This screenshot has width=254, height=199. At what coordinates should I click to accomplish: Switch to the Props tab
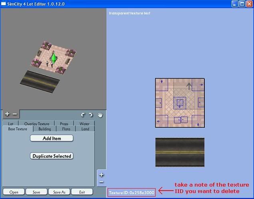click(x=64, y=123)
